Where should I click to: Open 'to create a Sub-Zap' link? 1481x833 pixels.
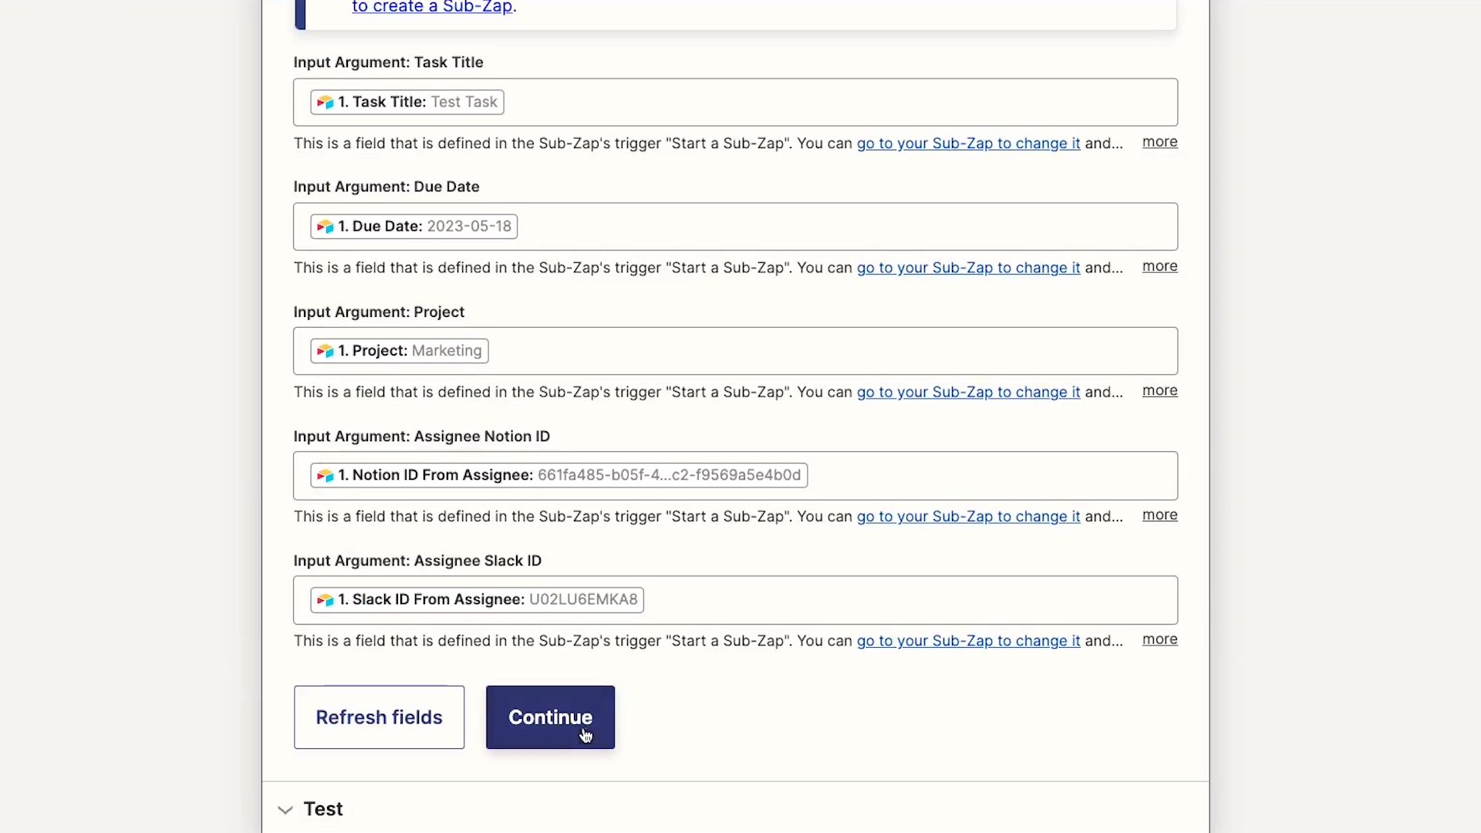click(432, 7)
